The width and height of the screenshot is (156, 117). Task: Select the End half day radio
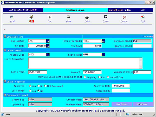tap(99, 77)
